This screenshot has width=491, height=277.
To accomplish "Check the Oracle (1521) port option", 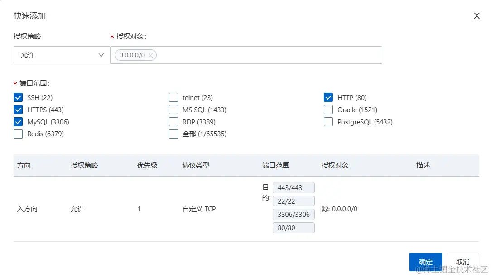I will (328, 110).
